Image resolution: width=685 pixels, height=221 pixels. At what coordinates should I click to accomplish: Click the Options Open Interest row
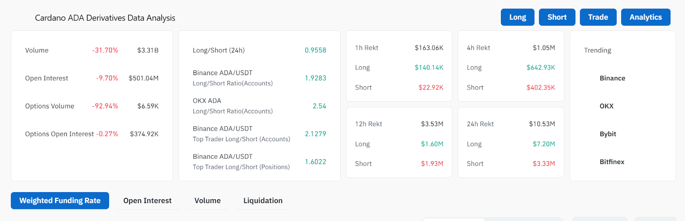[x=92, y=134]
